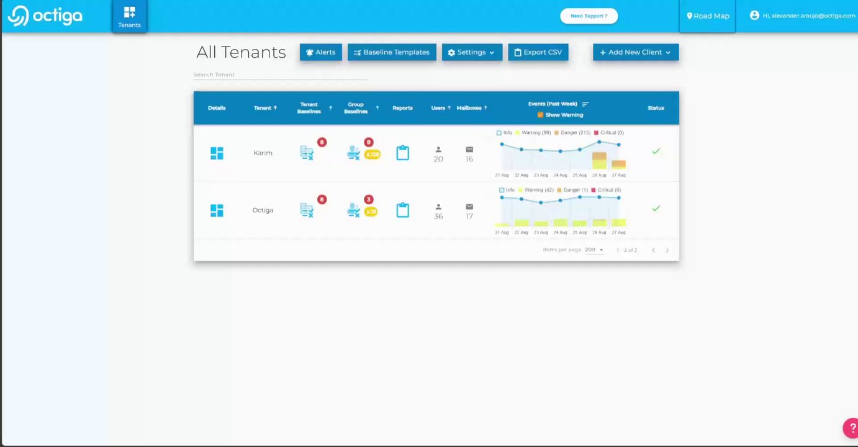858x447 pixels.
Task: Sort by Users column
Action: click(x=441, y=108)
